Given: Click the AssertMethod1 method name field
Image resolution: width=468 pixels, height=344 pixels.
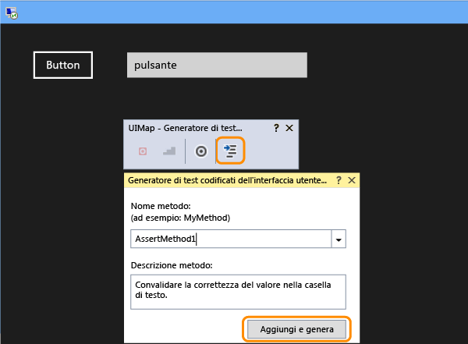Looking at the screenshot, I should tap(231, 239).
